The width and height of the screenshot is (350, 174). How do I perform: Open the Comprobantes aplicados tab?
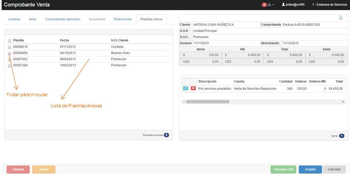pos(63,19)
